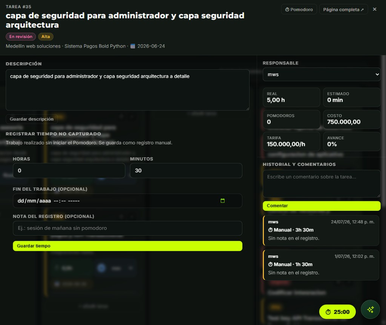Click the Avance 0% card

click(352, 141)
